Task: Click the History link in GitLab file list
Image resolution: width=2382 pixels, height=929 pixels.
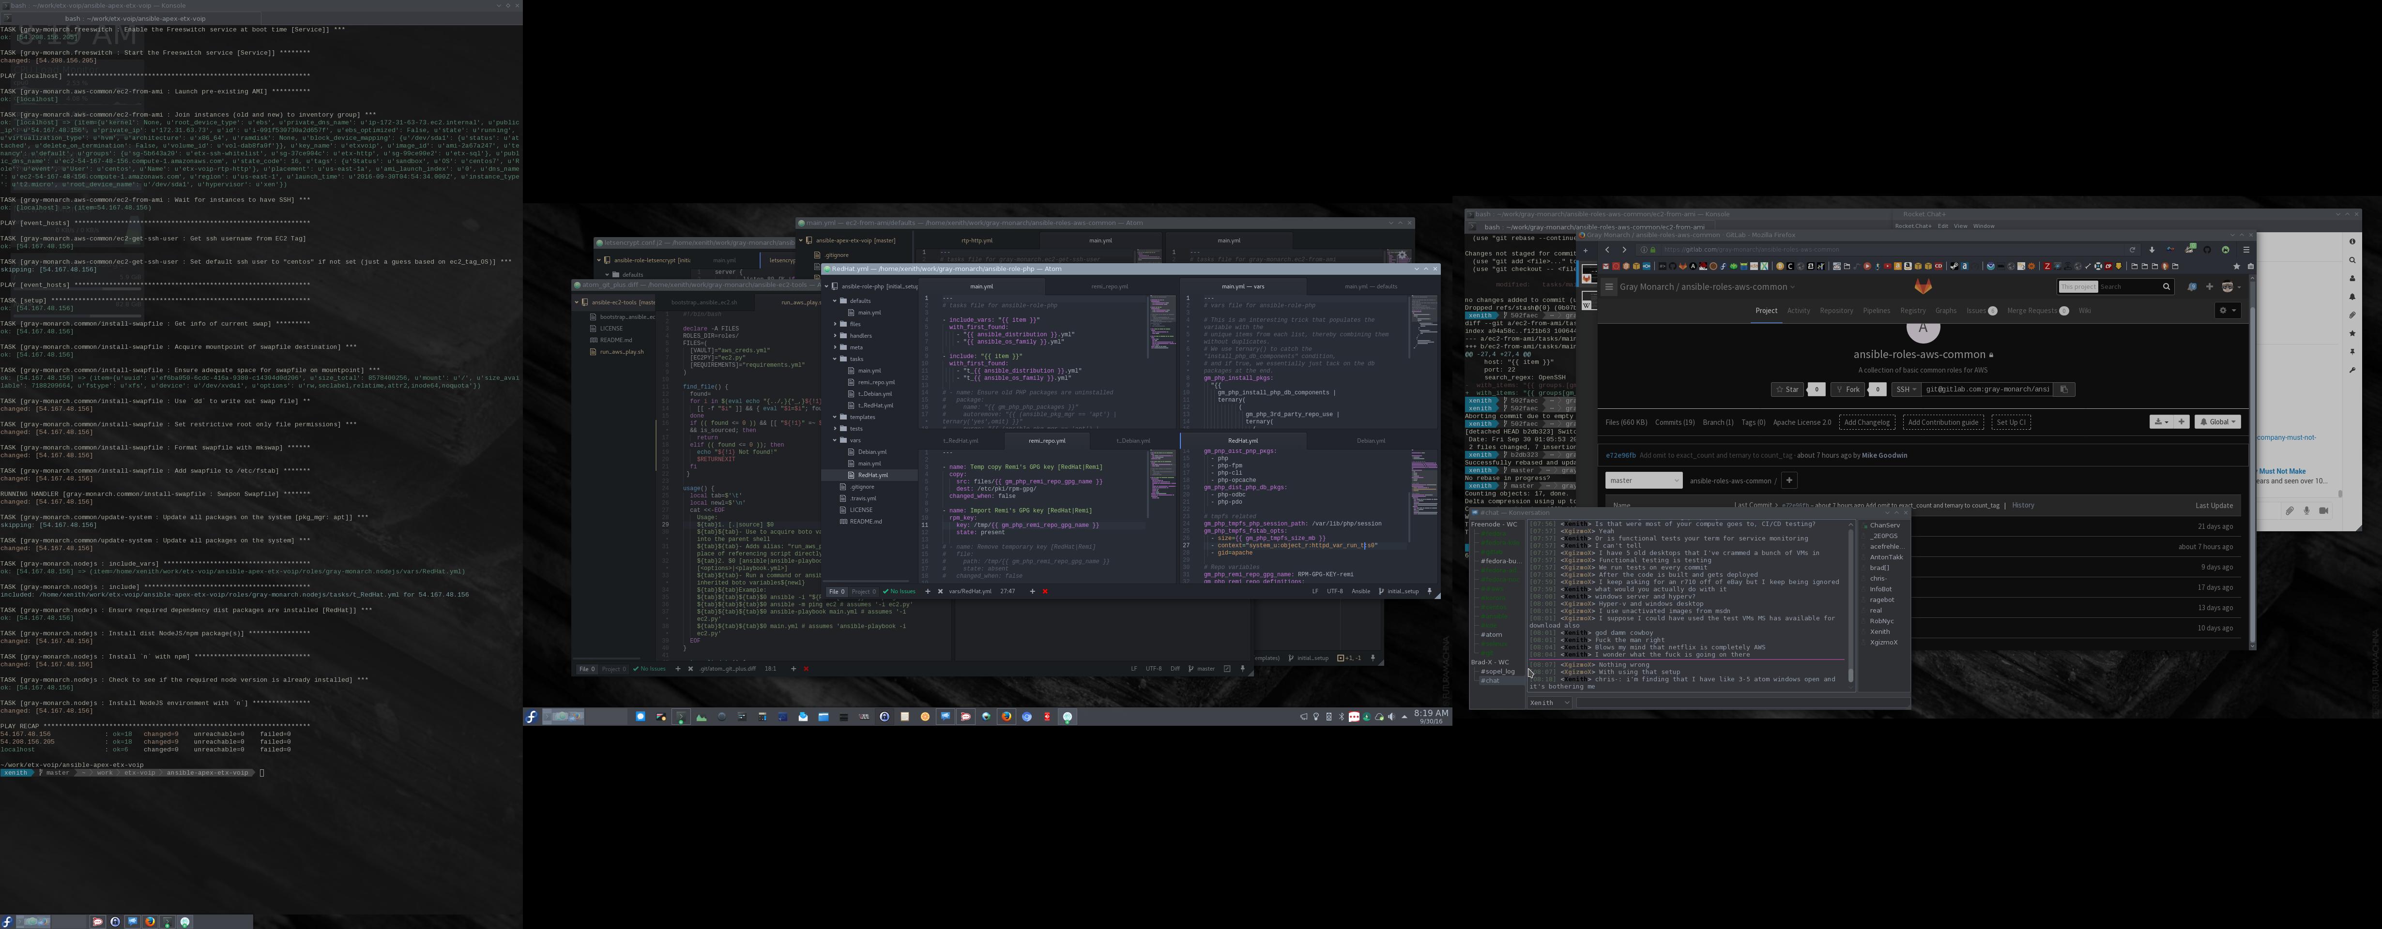Action: click(x=2023, y=506)
